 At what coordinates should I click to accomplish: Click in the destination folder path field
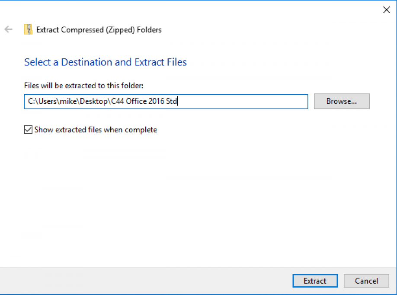(166, 102)
